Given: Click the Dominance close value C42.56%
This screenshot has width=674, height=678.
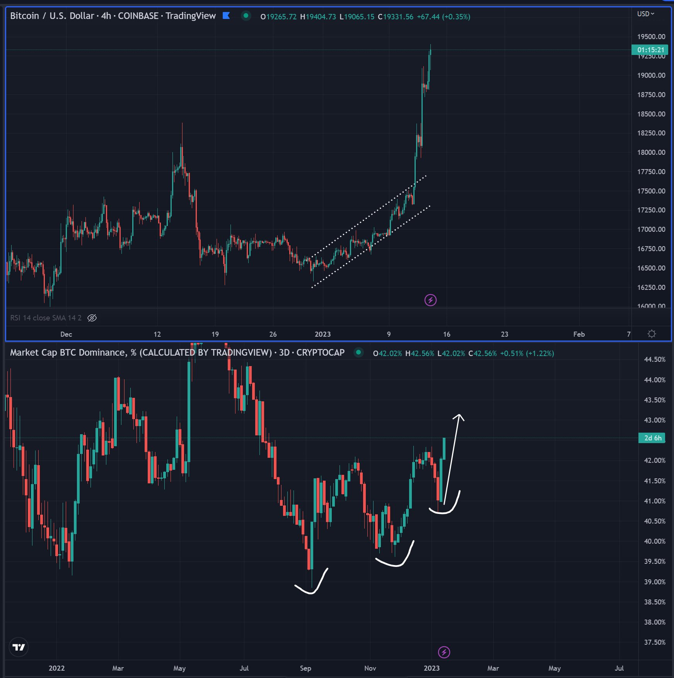Looking at the screenshot, I should pyautogui.click(x=483, y=353).
